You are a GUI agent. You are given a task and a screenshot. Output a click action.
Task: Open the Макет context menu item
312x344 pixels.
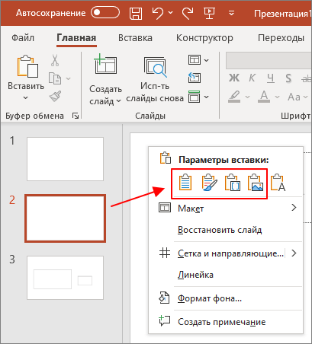(226, 208)
